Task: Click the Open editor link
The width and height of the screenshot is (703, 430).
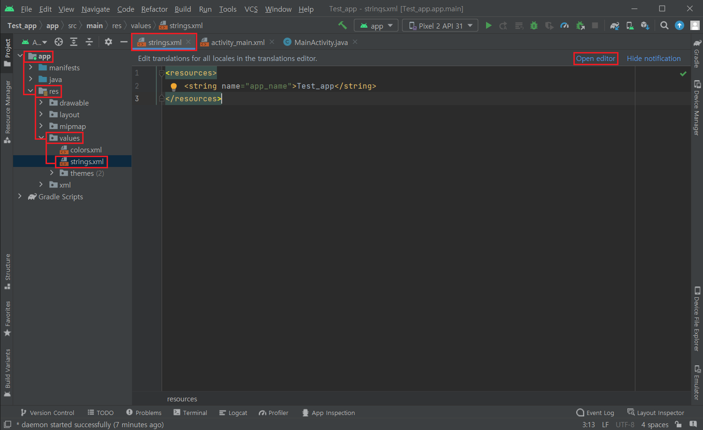Action: tap(595, 58)
